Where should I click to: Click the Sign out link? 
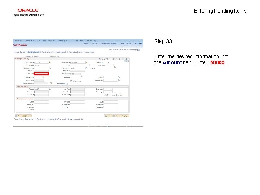[138, 43]
